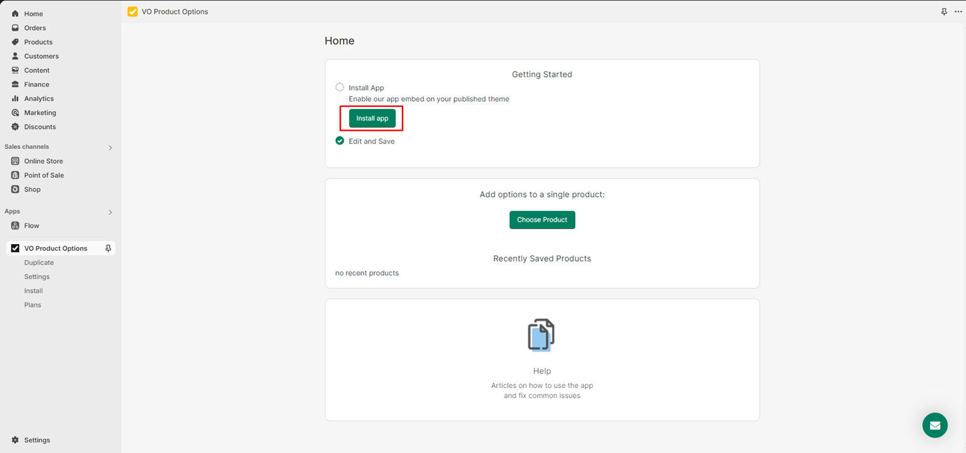This screenshot has height=453, width=966.
Task: Open the Discounts section
Action: click(38, 126)
